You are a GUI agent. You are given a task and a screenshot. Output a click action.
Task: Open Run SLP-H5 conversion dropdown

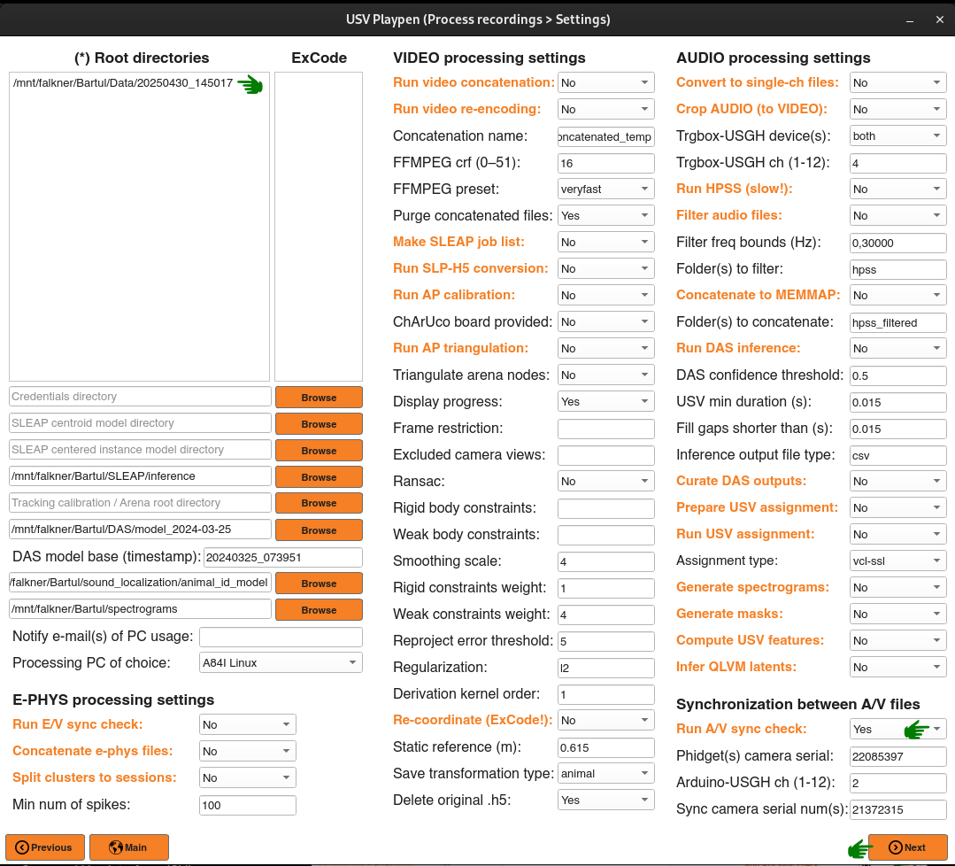click(x=606, y=269)
